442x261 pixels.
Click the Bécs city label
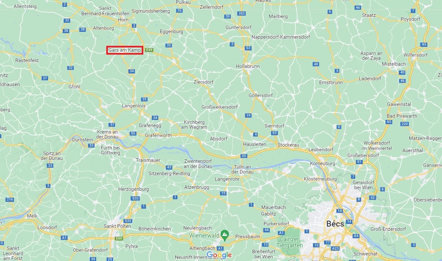(x=335, y=224)
